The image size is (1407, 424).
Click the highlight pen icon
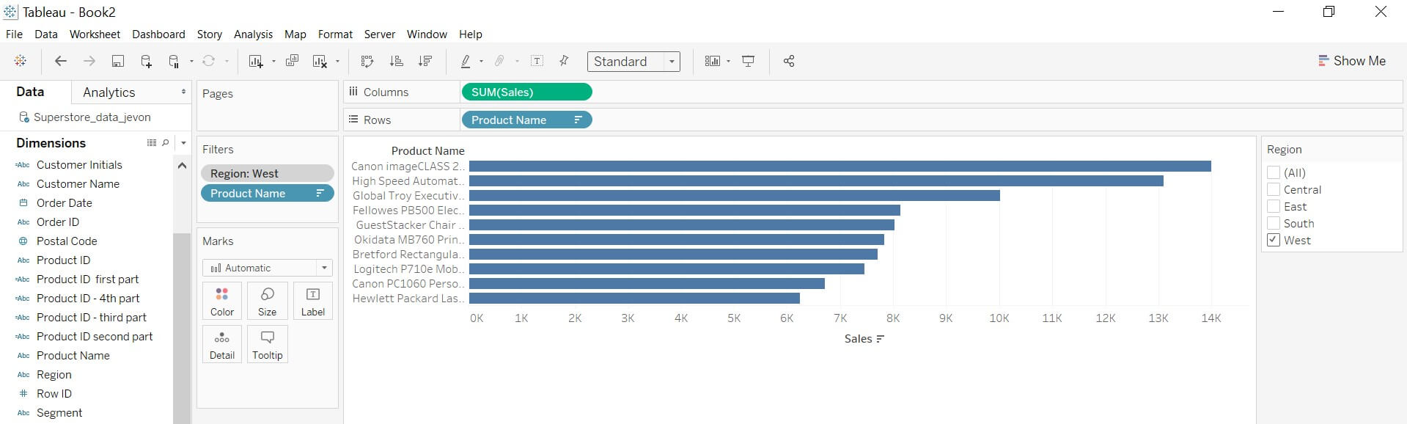tap(465, 61)
